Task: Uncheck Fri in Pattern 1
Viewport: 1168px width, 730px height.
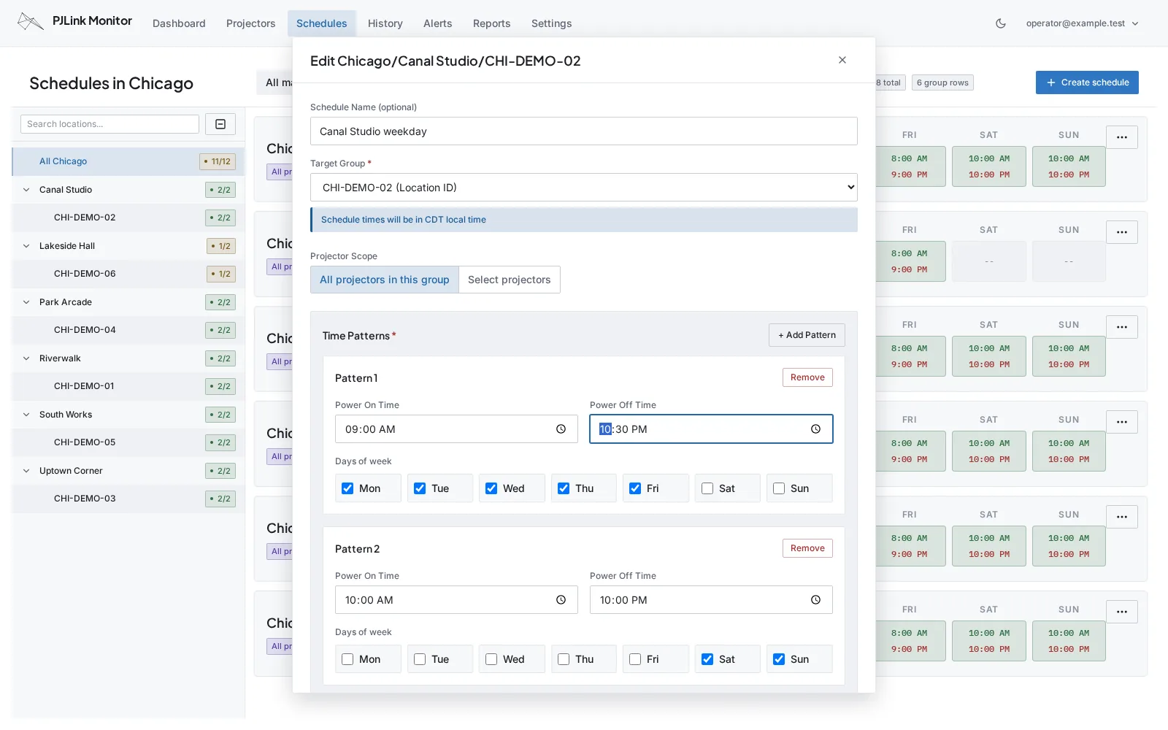Action: tap(635, 488)
